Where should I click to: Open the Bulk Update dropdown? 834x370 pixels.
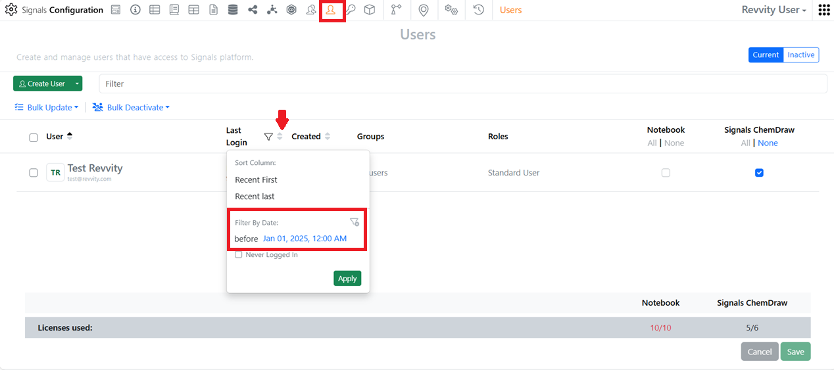coord(46,107)
